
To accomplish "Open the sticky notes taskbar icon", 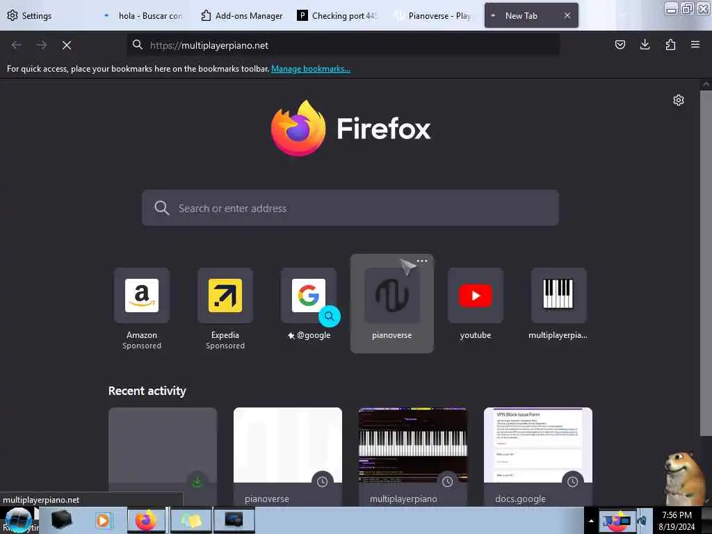I will (x=191, y=520).
